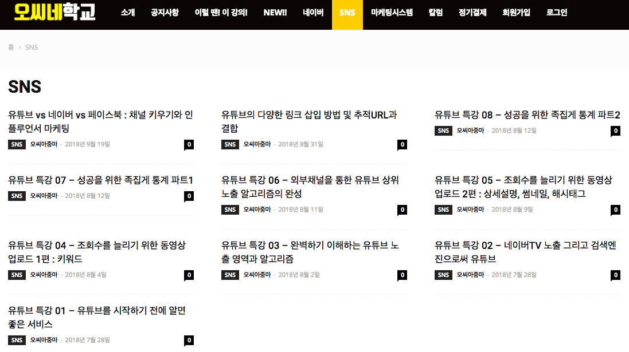629x352 pixels.
Task: Click date 2018년 8월 11일
Action: (300, 209)
